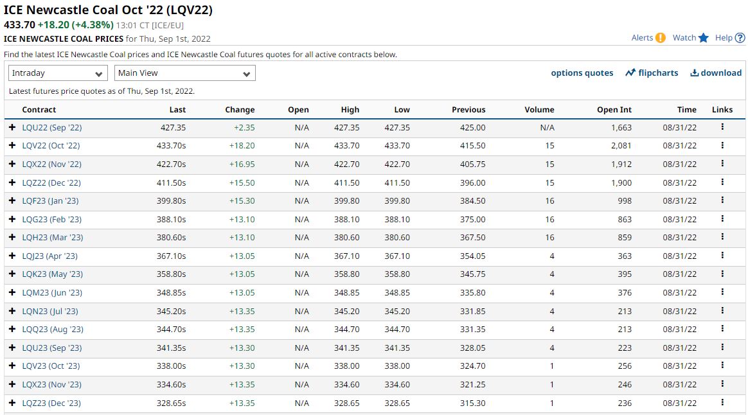This screenshot has width=748, height=415.
Task: Download the futures price data
Action: (x=716, y=73)
